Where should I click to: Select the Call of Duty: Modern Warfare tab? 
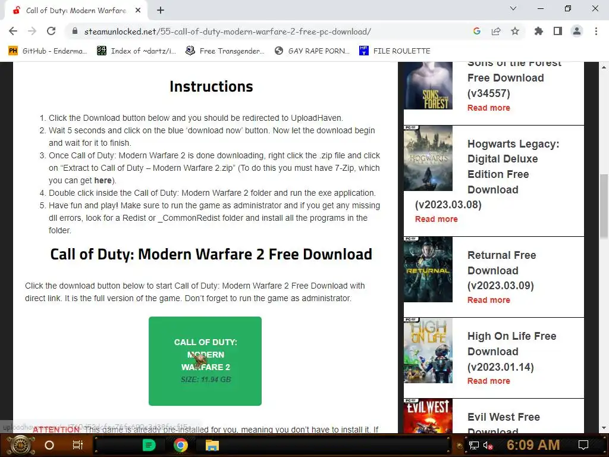coord(76,11)
